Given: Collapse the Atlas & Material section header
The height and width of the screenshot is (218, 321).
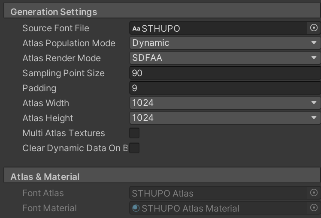Looking at the screenshot, I should 162,176.
